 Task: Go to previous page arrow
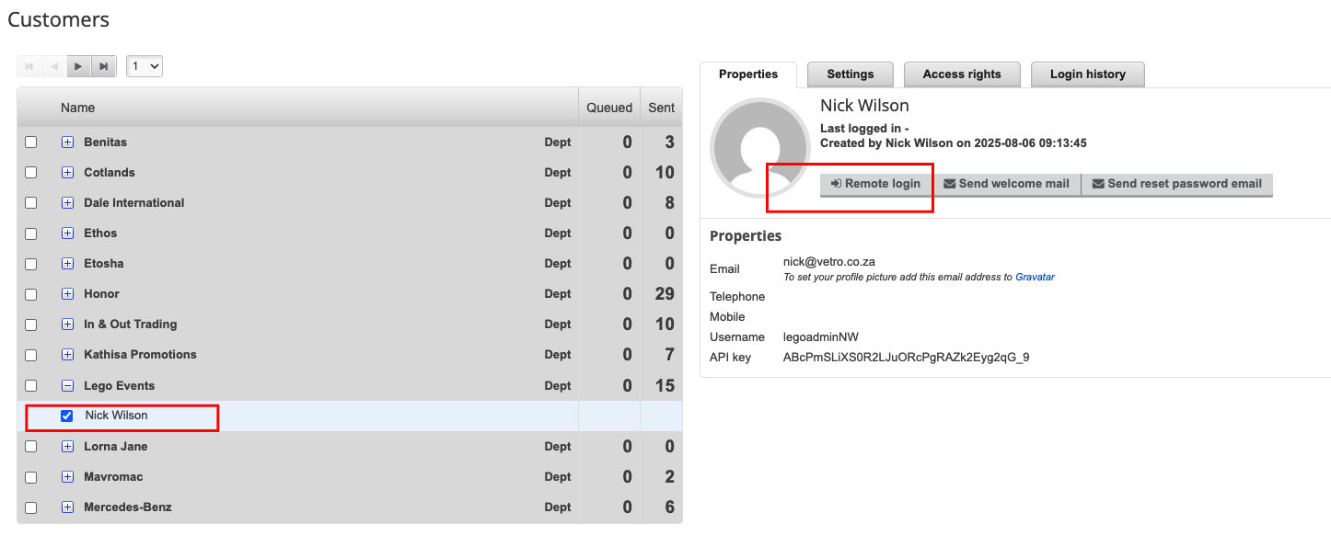(54, 66)
